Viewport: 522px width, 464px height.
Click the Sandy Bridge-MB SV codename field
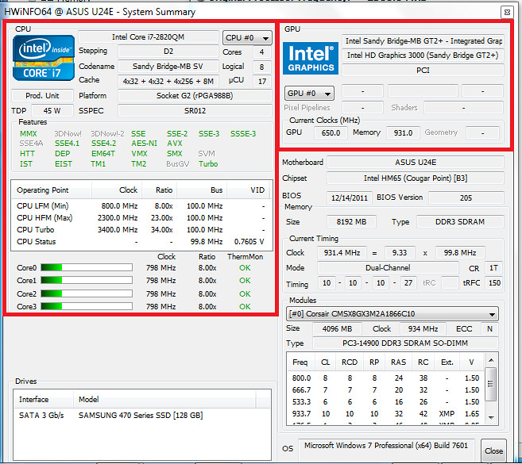tap(168, 66)
